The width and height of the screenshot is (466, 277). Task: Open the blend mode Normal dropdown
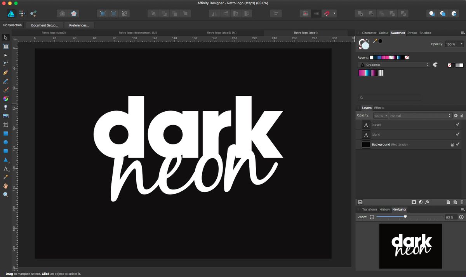tap(419, 116)
